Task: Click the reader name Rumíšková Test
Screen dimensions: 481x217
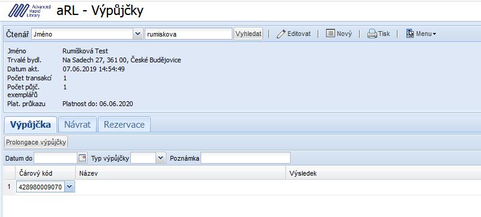Action: pyautogui.click(x=85, y=51)
